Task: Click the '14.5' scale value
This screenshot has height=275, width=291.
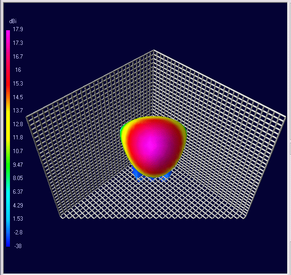Action: [18, 97]
